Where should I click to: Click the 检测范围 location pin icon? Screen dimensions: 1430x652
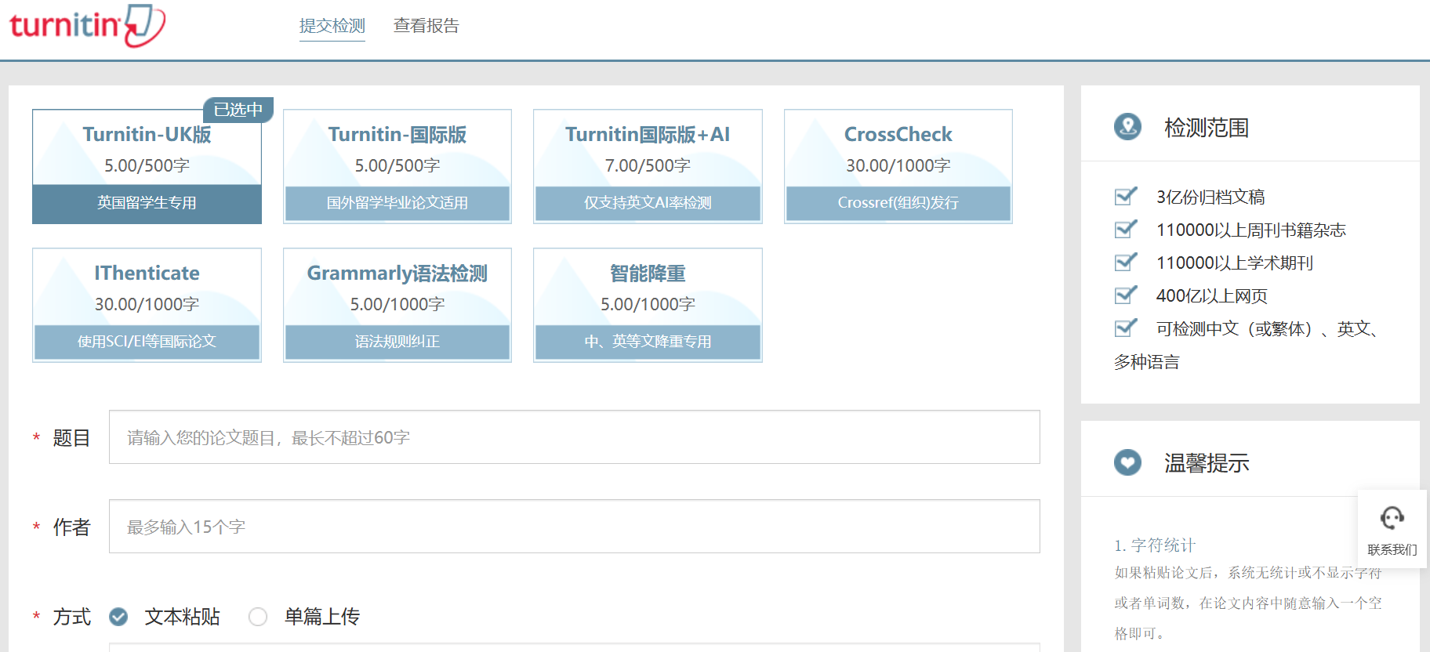(x=1128, y=127)
